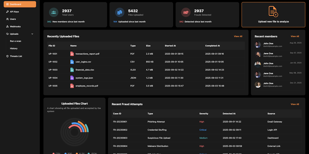This screenshot has width=309, height=154.
Task: Open the Threats List page
Action: pyautogui.click(x=16, y=56)
